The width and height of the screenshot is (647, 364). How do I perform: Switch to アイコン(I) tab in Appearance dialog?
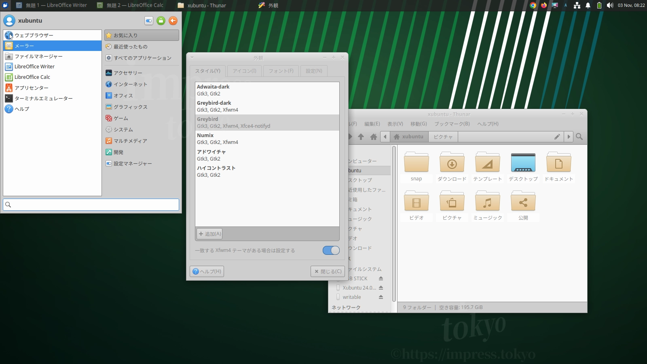(245, 71)
